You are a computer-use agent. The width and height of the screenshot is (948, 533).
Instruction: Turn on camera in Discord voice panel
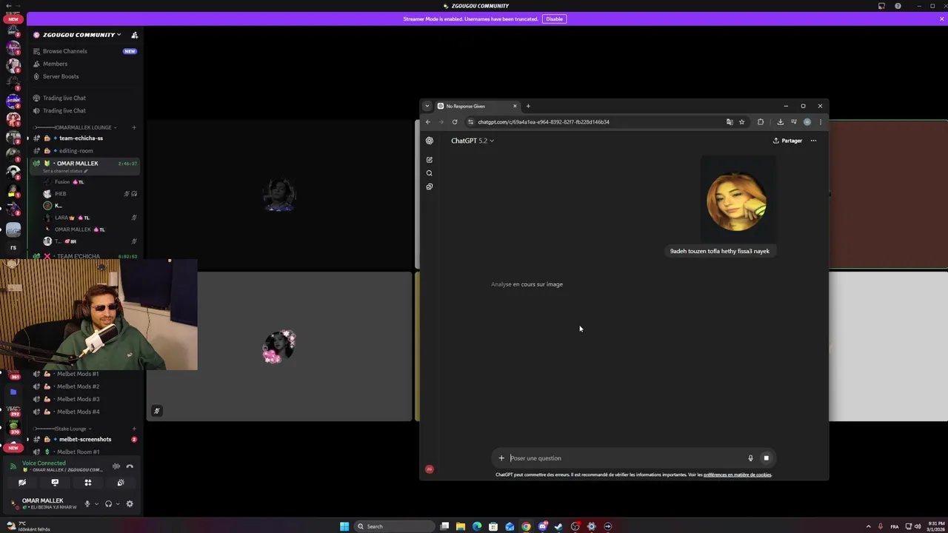coord(21,483)
